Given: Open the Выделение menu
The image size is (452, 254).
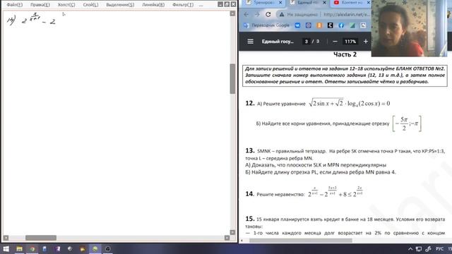Looking at the screenshot, I should 120,5.
